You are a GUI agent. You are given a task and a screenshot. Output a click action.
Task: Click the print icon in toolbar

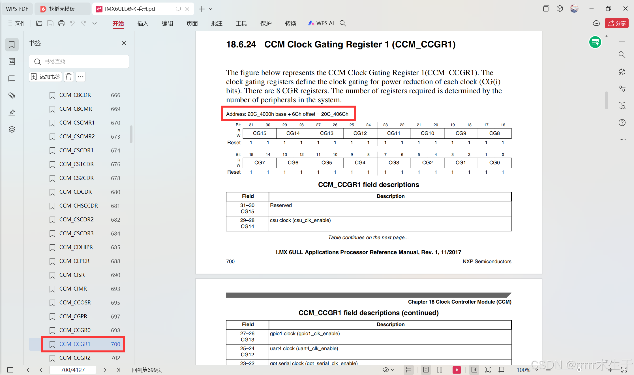tap(61, 23)
